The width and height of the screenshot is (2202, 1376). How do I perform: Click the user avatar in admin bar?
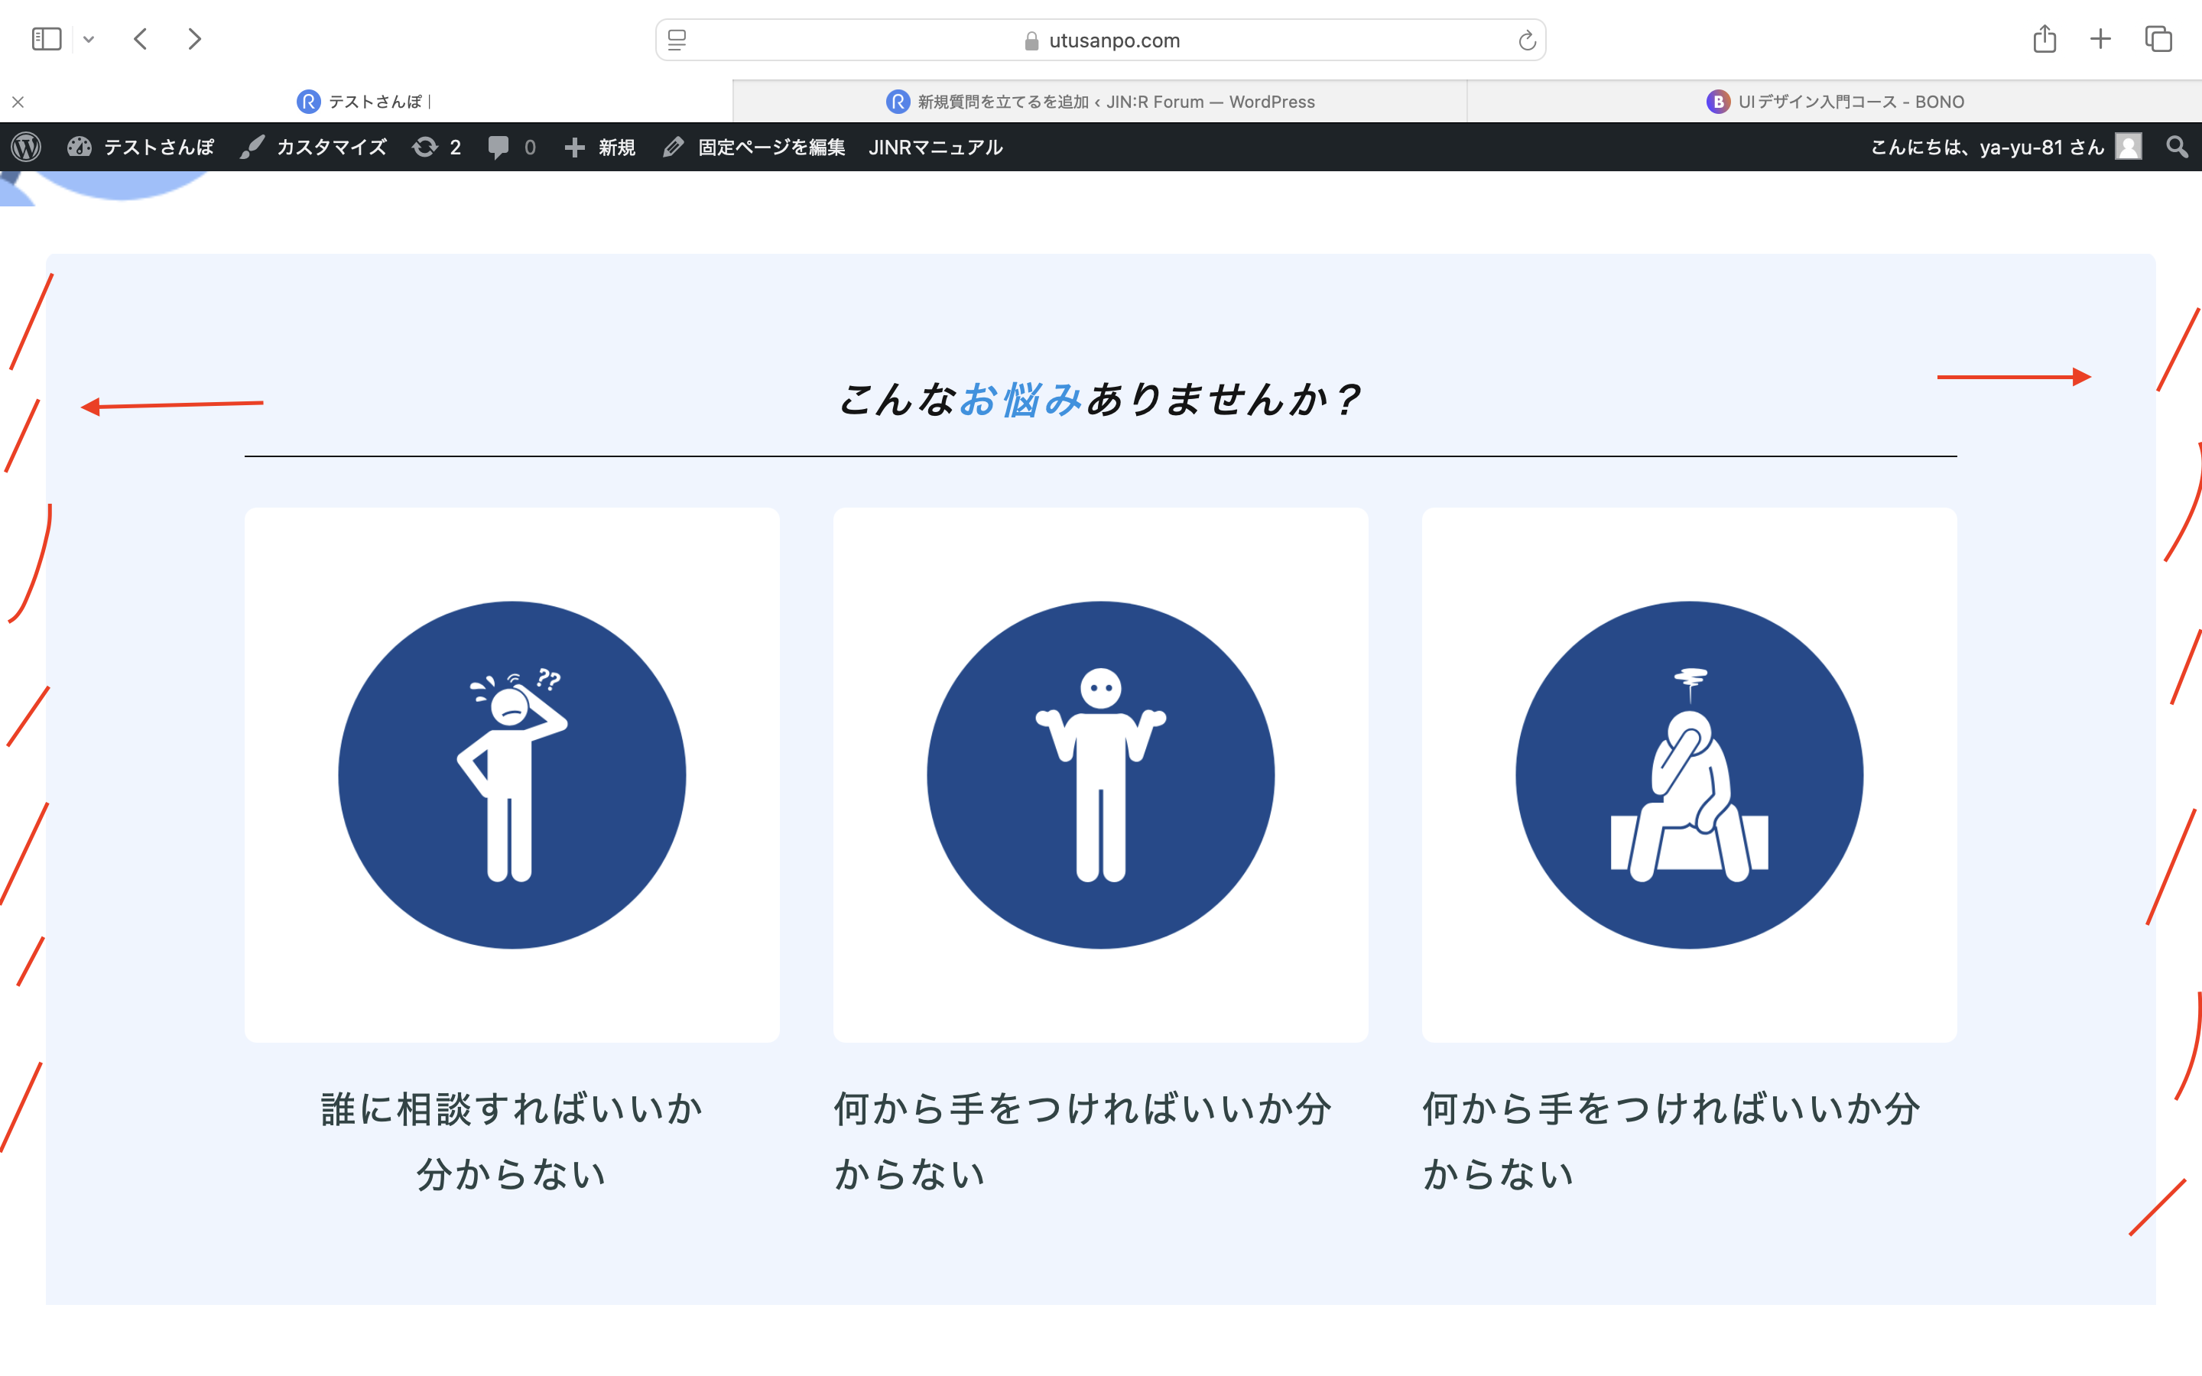(2129, 147)
